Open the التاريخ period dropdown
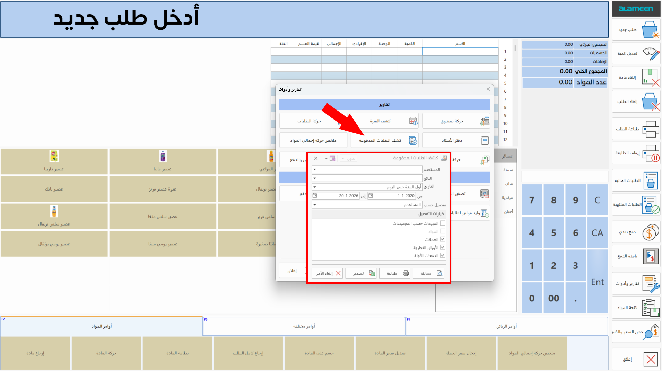This screenshot has height=371, width=662. point(315,187)
